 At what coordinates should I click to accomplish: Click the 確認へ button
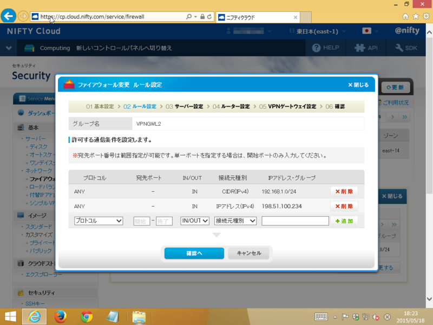tap(194, 253)
